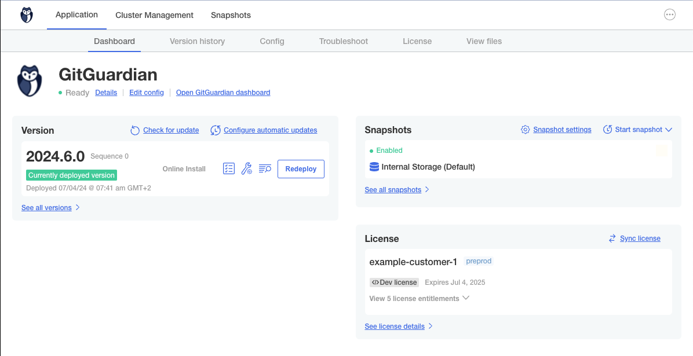
Task: Expand View 5 license entitlements
Action: coord(419,299)
